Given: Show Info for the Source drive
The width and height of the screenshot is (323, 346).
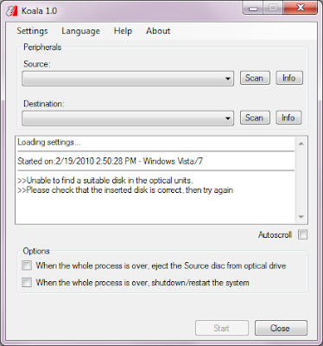Looking at the screenshot, I should (289, 78).
